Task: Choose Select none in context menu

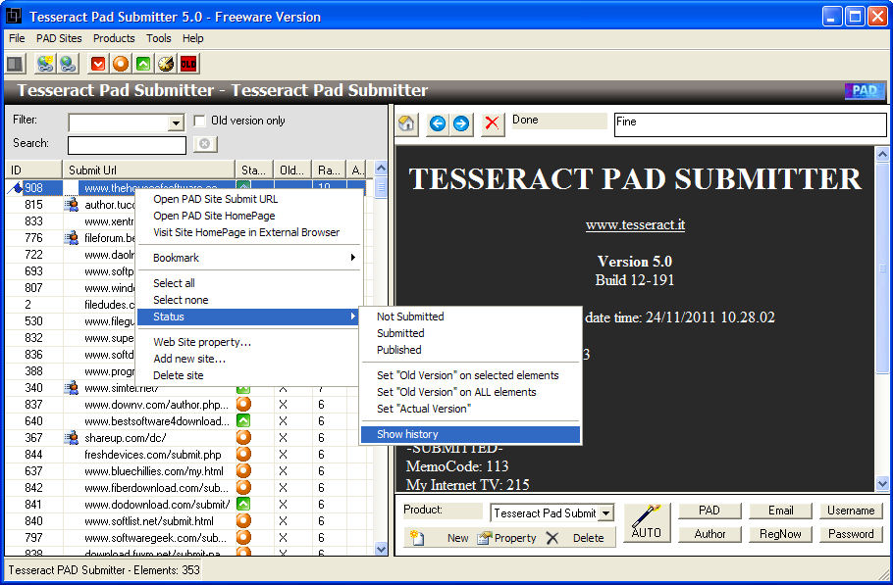Action: click(248, 300)
